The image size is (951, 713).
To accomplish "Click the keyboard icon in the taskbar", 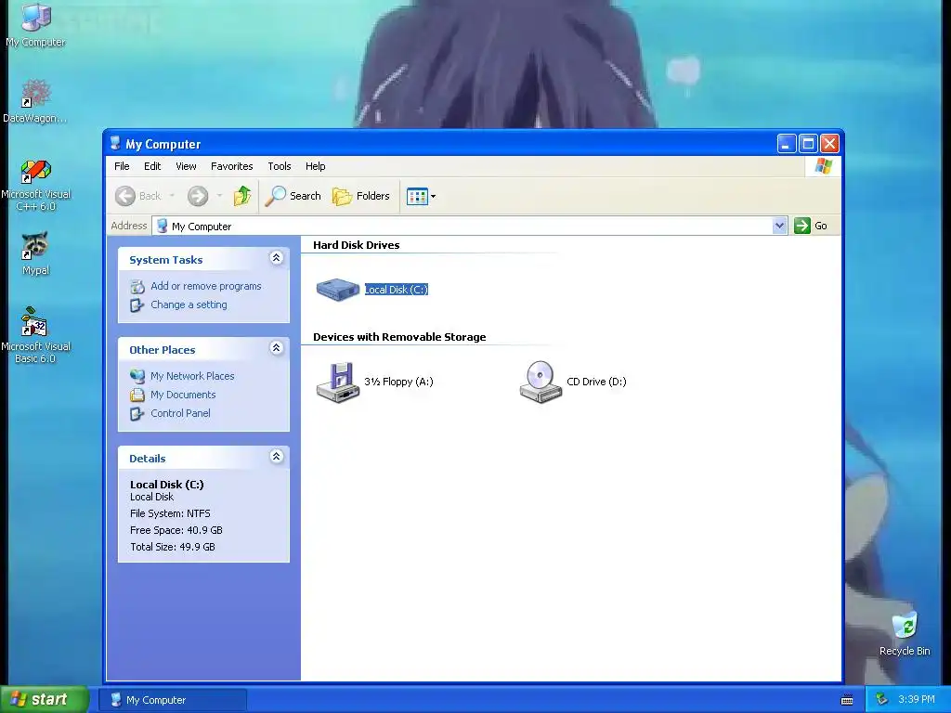I will tap(847, 700).
